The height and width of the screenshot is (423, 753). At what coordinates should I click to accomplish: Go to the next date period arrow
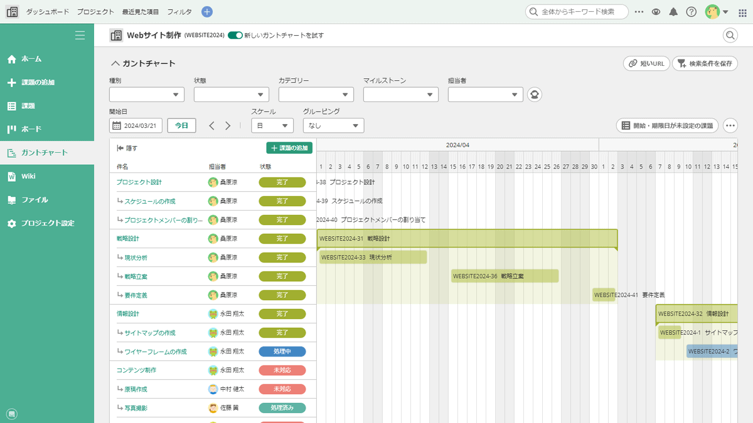point(228,126)
